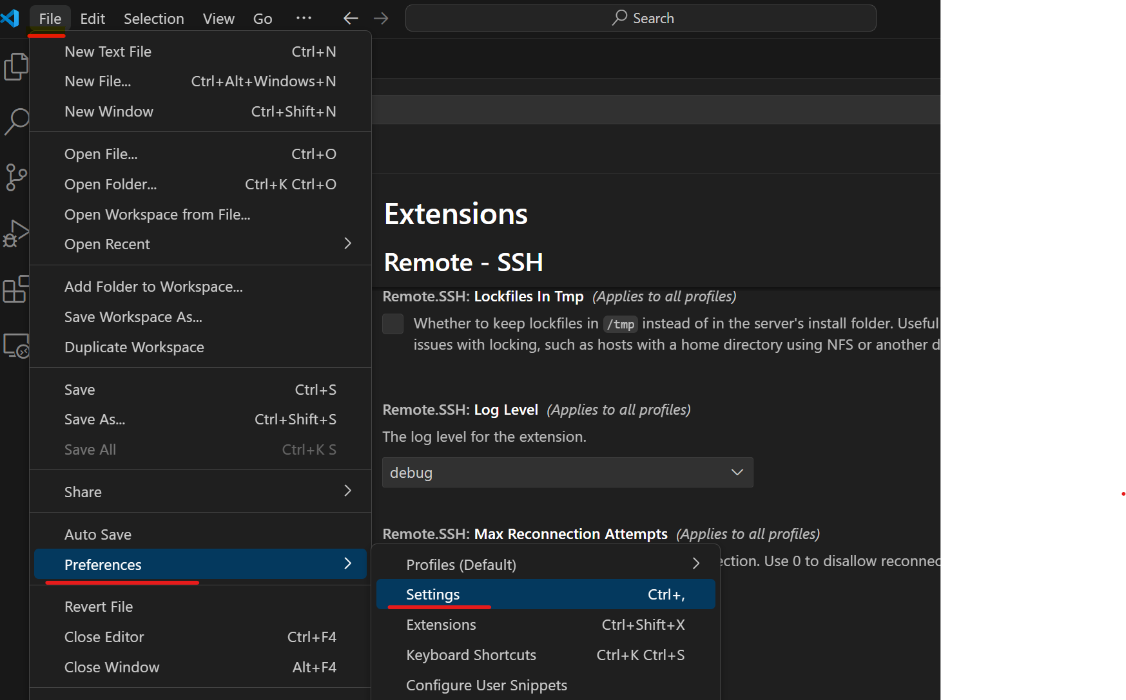Screen dimensions: 1126x700
Task: Open the Edit menu
Action: point(92,18)
